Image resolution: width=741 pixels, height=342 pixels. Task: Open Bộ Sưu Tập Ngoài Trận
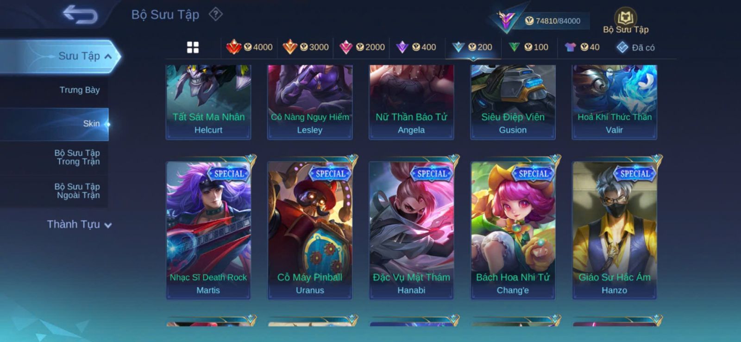pyautogui.click(x=77, y=191)
